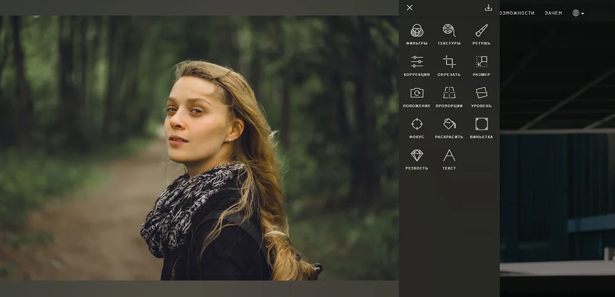Screen dimensions: 615x297
Task: Open the language globe dropdown
Action: [x=578, y=13]
